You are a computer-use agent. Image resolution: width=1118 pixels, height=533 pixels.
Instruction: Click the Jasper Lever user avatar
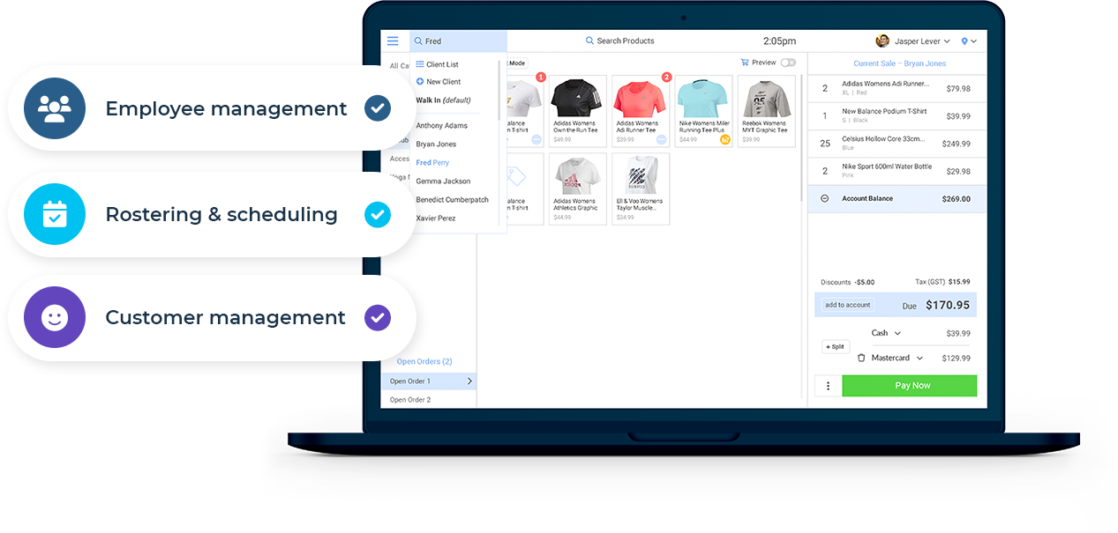[882, 41]
